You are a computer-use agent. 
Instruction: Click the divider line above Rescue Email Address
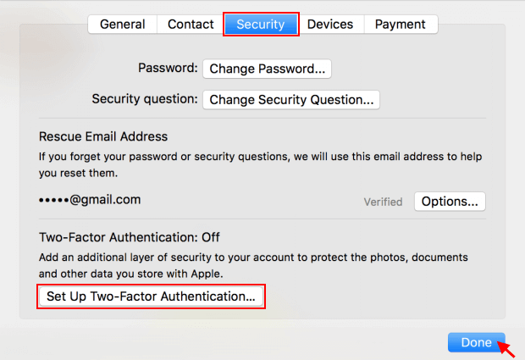[262, 118]
